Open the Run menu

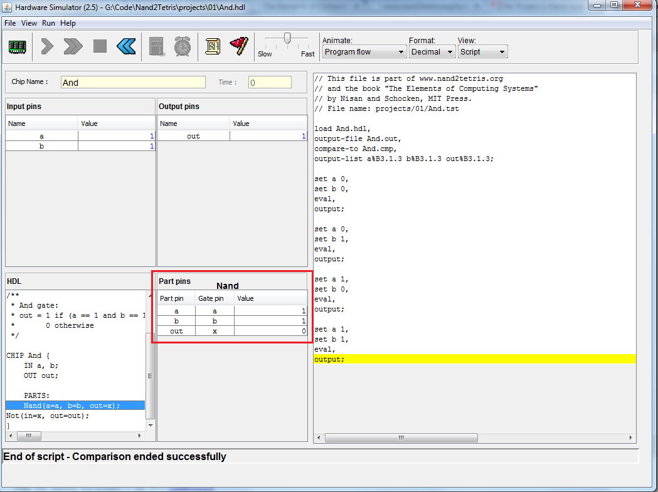pyautogui.click(x=48, y=23)
